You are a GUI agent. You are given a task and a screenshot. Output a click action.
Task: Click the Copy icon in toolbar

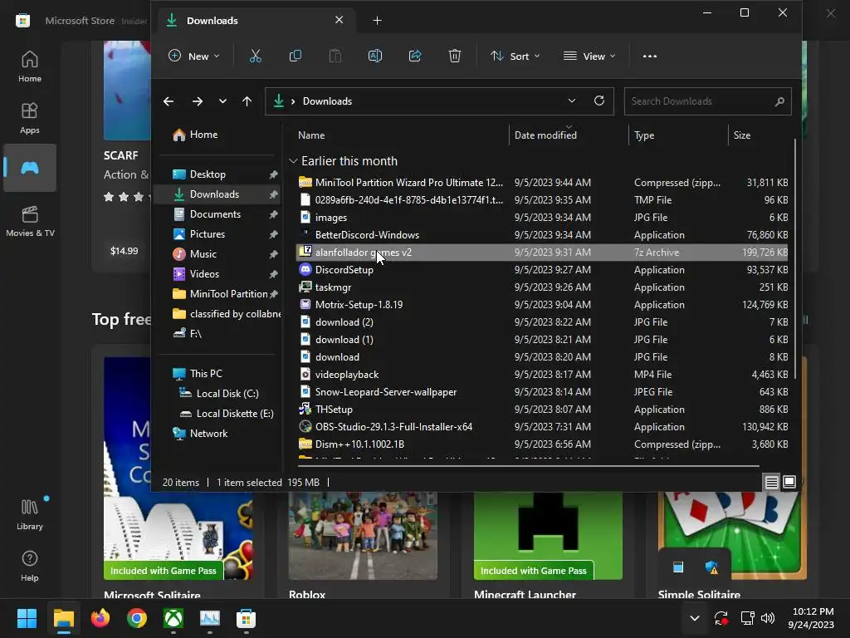[295, 56]
